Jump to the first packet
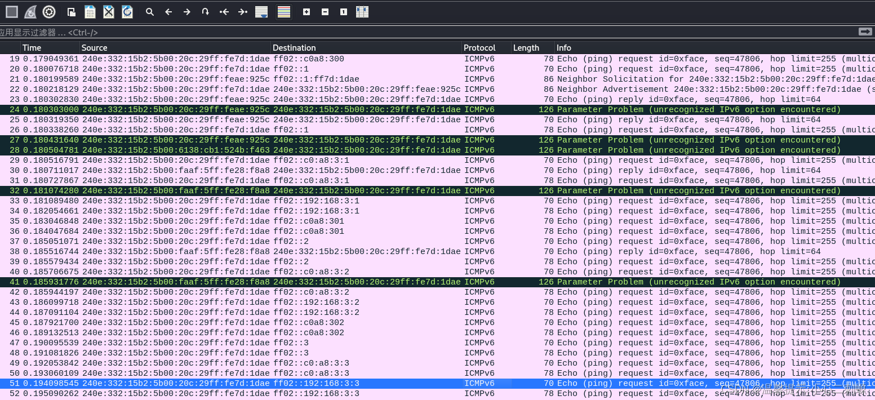875x400 pixels. click(224, 11)
